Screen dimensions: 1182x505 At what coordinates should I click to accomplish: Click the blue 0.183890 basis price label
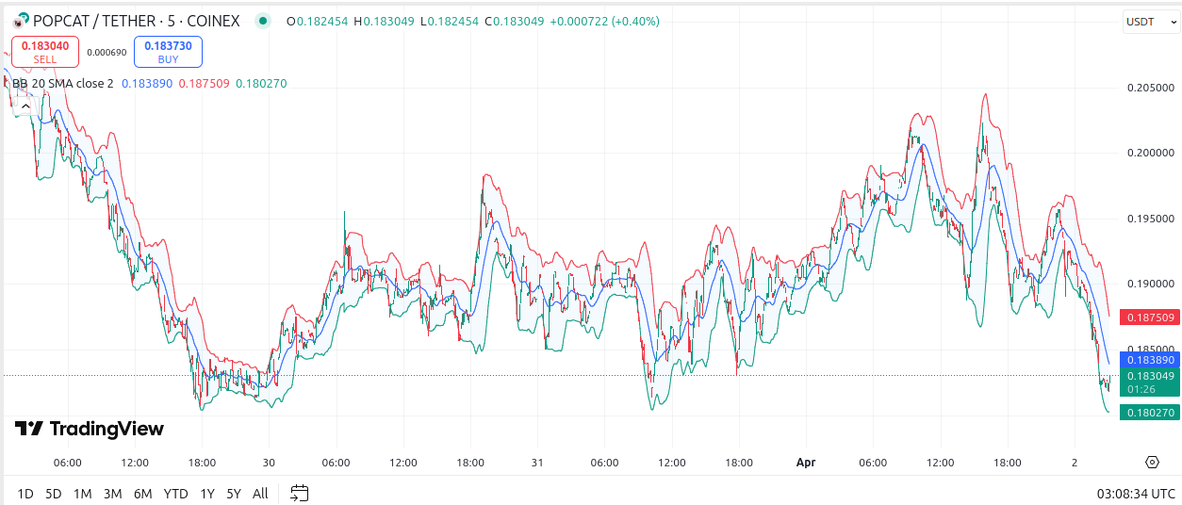pos(1149,360)
